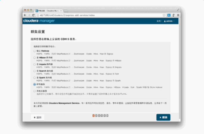204x134 pixels.
Task: Go to wizard step 2 indicator
Action: click(96, 115)
